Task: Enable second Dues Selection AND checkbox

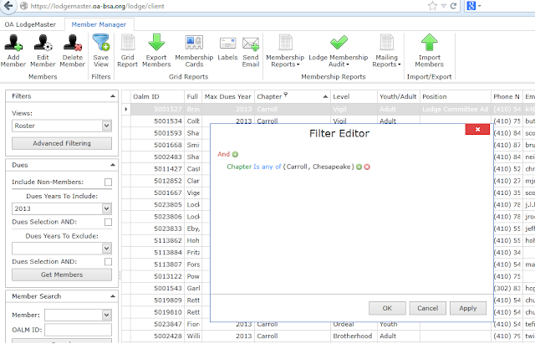Action: click(x=108, y=262)
